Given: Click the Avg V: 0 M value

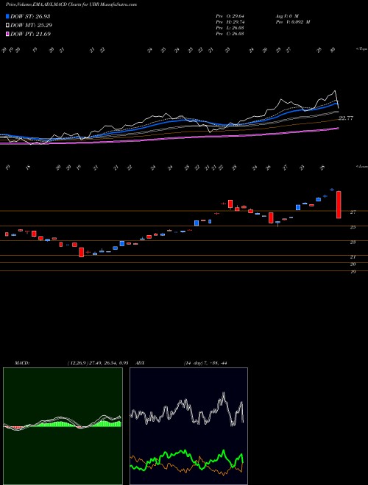Looking at the screenshot, I should (286, 16).
